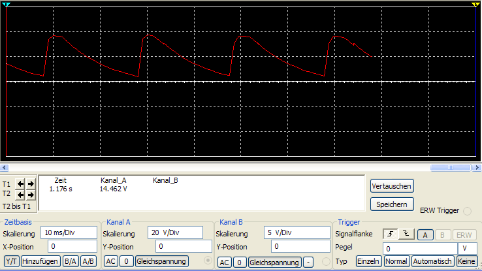Select falling edge trigger icon

tap(406, 234)
